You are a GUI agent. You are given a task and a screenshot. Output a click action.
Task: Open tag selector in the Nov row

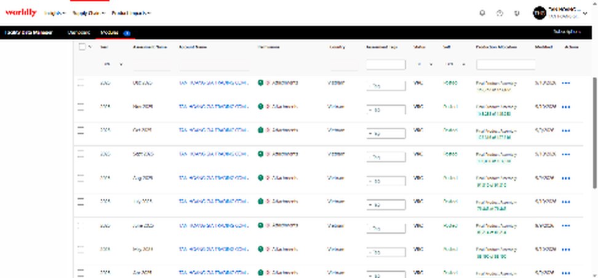pyautogui.click(x=386, y=110)
